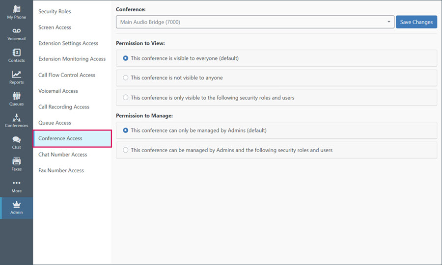Open Call Recording Access section
The width and height of the screenshot is (442, 265).
[64, 107]
